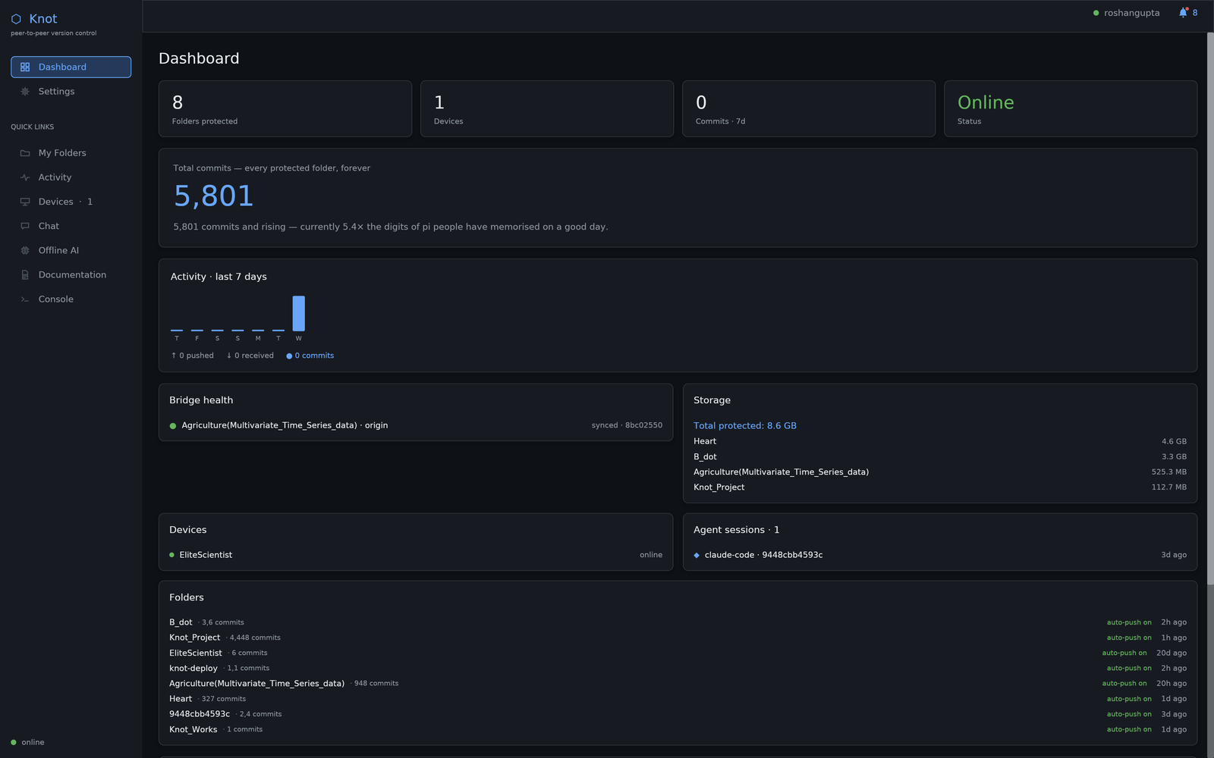Click the Dashboard grid icon in sidebar

coord(25,67)
